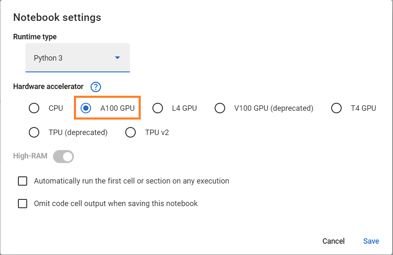The image size is (393, 255).
Task: Select the CPU radio button
Action: pos(34,108)
